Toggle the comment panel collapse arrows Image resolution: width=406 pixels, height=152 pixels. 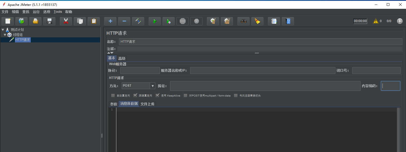(110, 53)
